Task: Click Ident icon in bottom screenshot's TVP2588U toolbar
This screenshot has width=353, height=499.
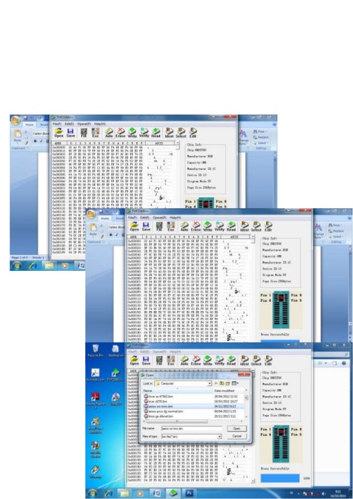Action: pyautogui.click(x=245, y=360)
